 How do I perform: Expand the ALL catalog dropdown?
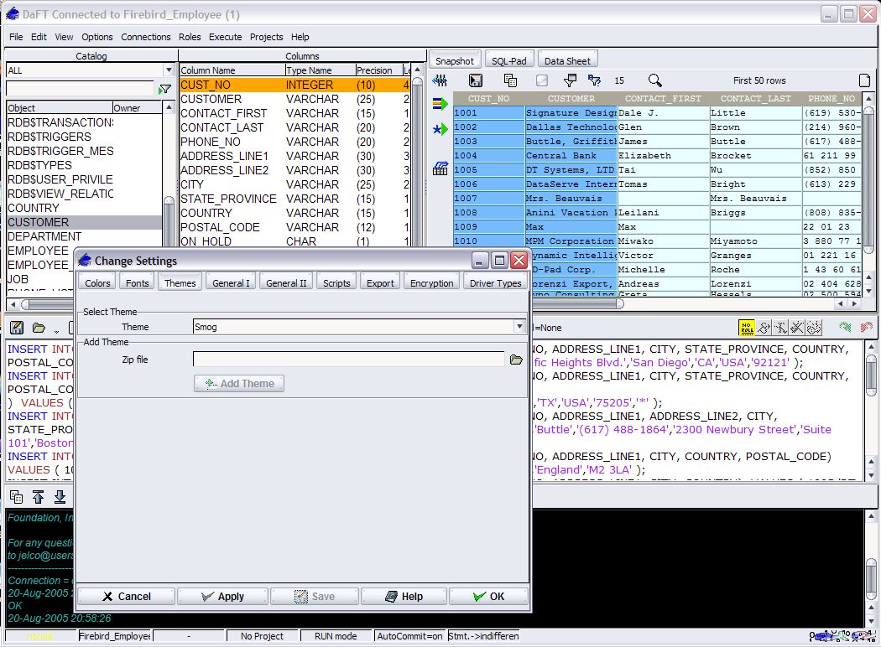(169, 70)
